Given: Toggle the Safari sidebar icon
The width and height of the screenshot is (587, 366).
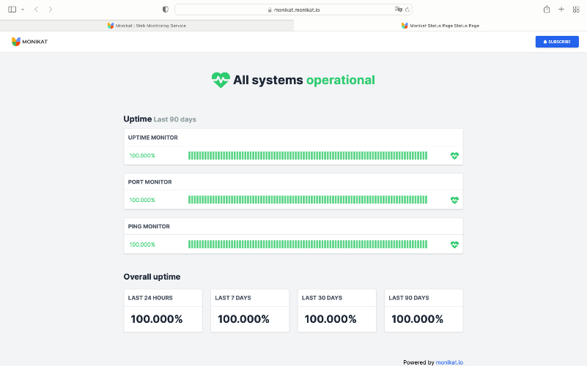Looking at the screenshot, I should tap(12, 10).
